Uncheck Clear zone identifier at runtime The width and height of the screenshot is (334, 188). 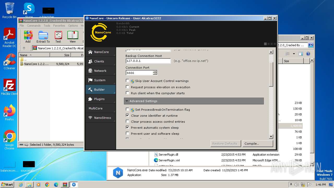(127, 115)
